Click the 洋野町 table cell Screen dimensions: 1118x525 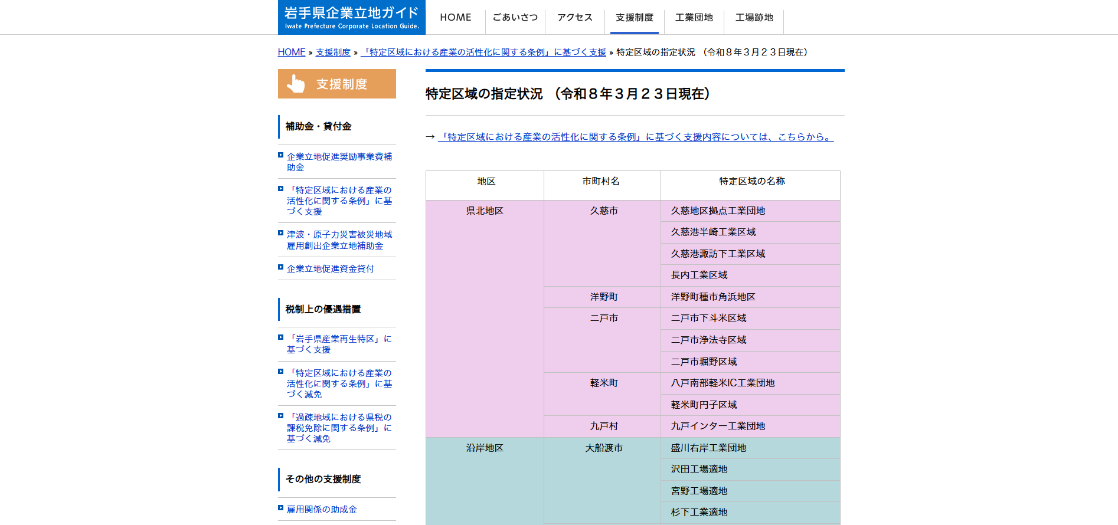(x=602, y=297)
